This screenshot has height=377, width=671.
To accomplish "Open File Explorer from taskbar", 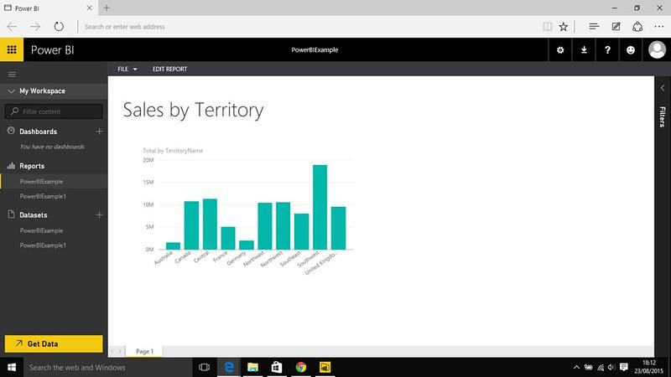I will point(253,367).
